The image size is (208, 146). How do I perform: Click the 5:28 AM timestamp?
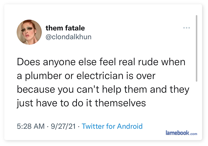coord(30,126)
